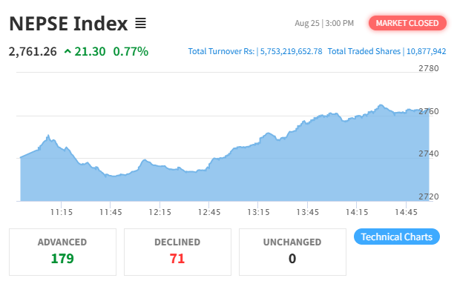The height and width of the screenshot is (281, 457).
Task: Click the NEPSE Index title
Action: tap(68, 23)
